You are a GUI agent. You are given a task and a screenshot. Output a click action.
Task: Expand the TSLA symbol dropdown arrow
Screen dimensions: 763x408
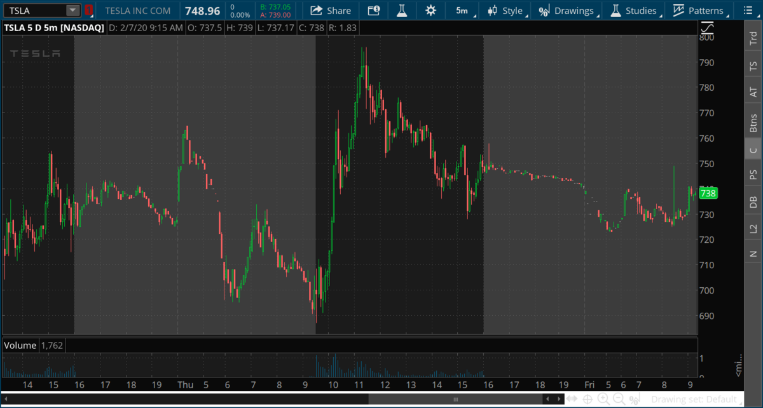[x=73, y=10]
